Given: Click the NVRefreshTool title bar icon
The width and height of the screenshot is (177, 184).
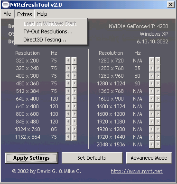Looking at the screenshot, I should [x=5, y=5].
